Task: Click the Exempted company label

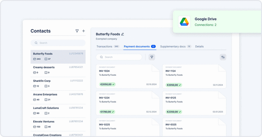Action: click(x=106, y=39)
